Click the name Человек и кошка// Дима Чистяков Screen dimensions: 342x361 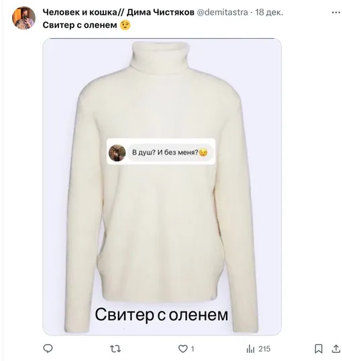[x=119, y=12]
